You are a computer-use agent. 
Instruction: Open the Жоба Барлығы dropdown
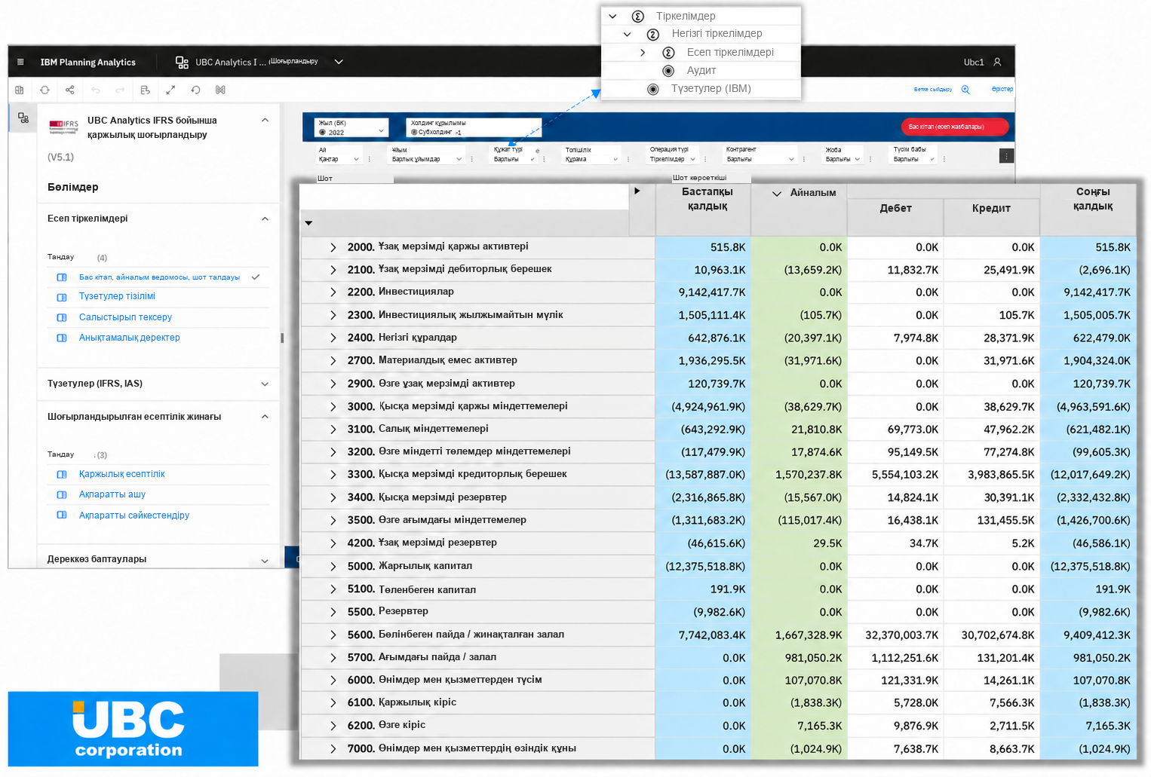click(843, 154)
